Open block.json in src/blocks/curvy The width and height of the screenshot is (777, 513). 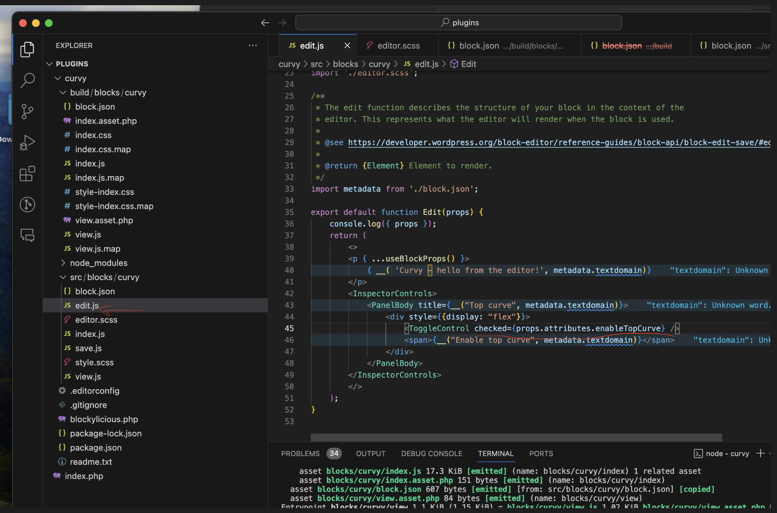pyautogui.click(x=95, y=291)
